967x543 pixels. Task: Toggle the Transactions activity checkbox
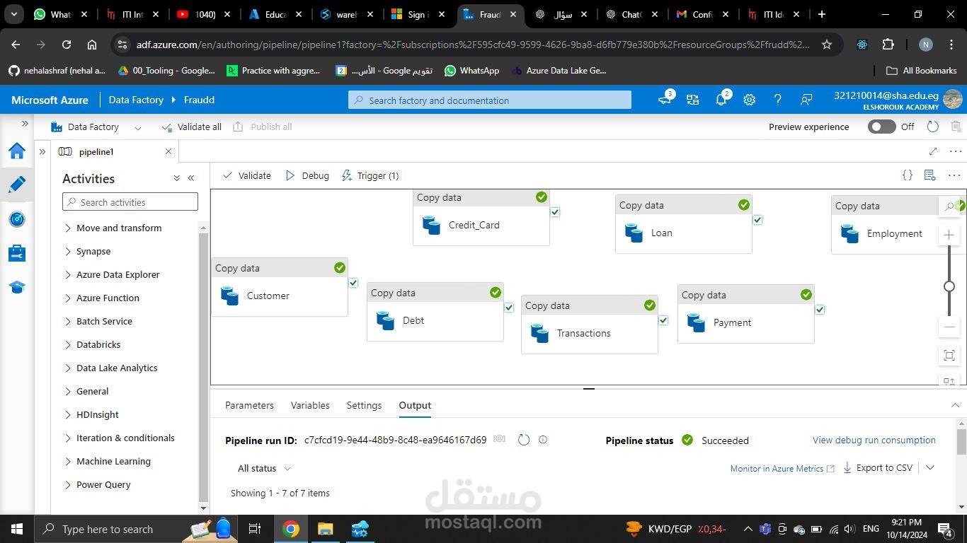point(663,320)
